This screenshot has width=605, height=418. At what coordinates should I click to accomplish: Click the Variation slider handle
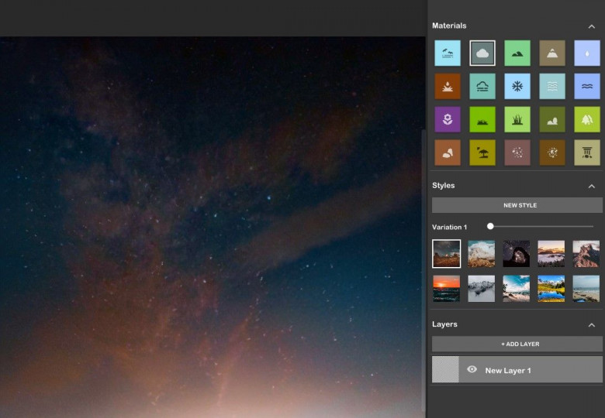point(490,226)
